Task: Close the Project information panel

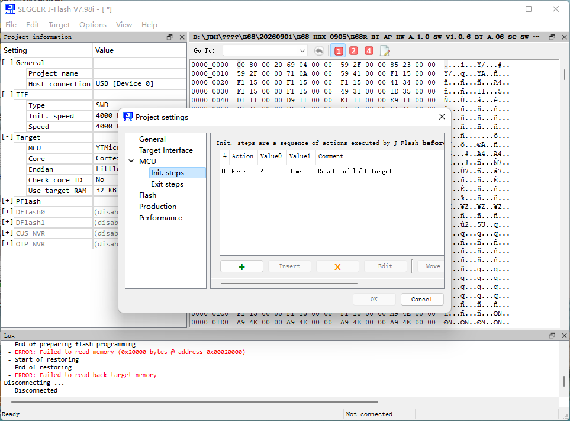Action: tap(182, 37)
